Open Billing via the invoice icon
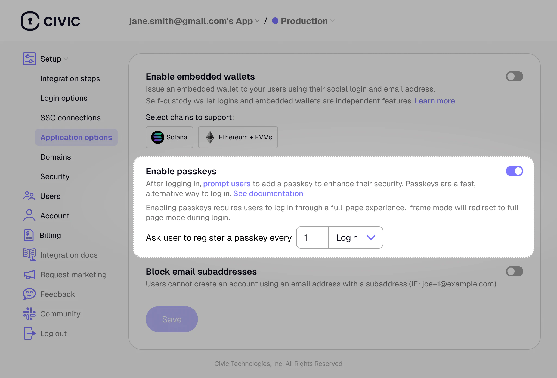Screen dimensions: 557x378 (29, 235)
